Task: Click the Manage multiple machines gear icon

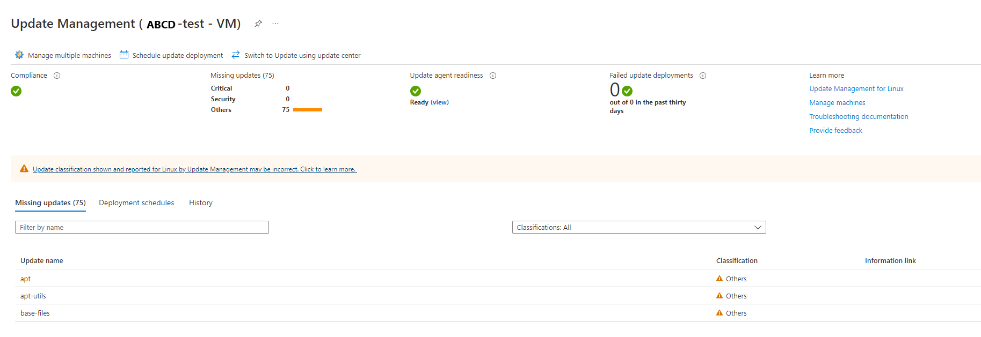Action: (x=19, y=55)
